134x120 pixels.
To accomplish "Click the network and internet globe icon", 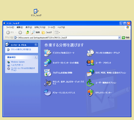I will point(48,63).
